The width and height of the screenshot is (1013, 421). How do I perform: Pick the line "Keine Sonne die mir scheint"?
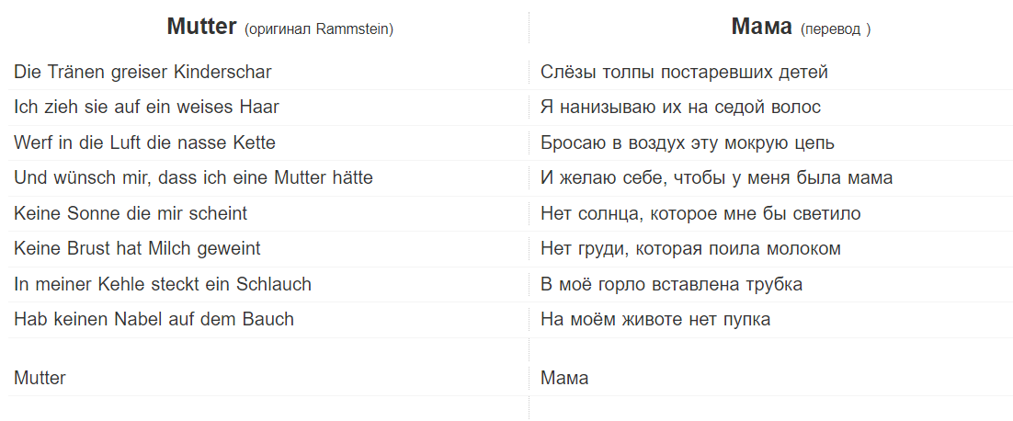pyautogui.click(x=131, y=213)
